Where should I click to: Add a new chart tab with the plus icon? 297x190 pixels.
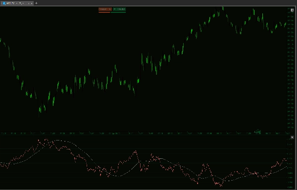coord(36,3)
